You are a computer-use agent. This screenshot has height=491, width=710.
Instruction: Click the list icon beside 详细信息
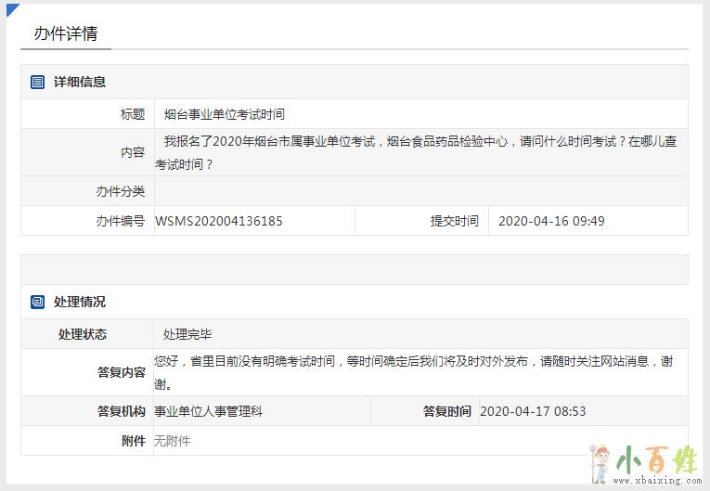[38, 83]
